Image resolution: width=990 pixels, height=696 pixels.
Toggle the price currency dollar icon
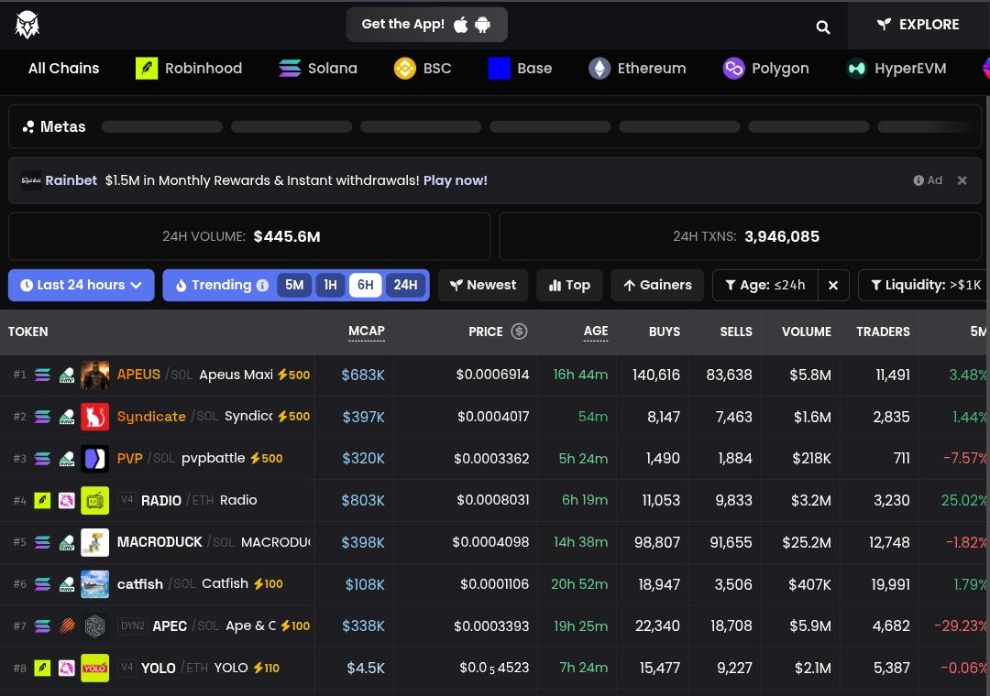tap(519, 332)
